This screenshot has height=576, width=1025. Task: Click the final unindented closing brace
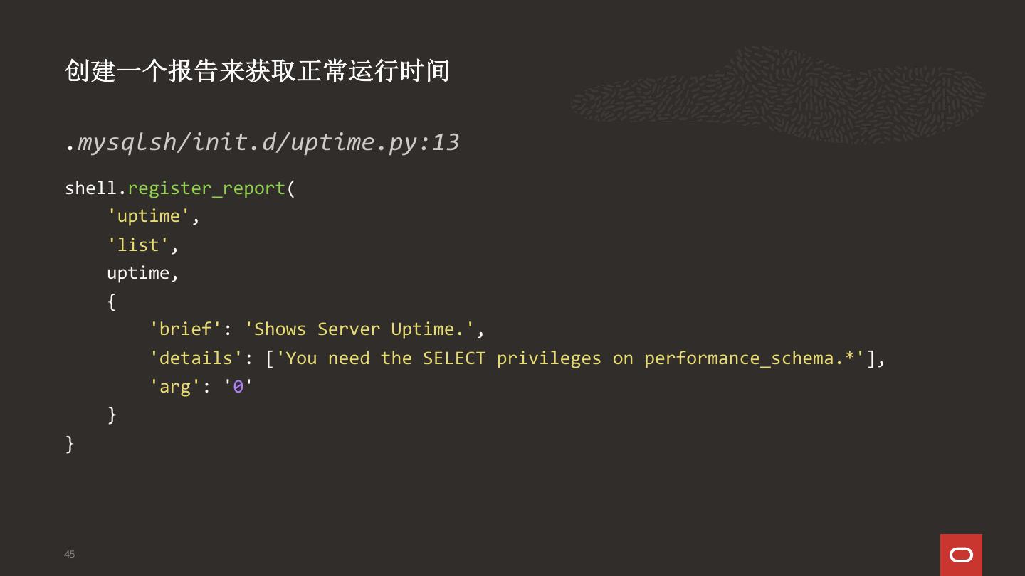(70, 443)
